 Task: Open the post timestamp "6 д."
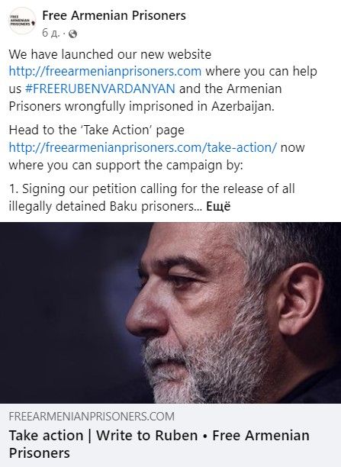pos(50,33)
